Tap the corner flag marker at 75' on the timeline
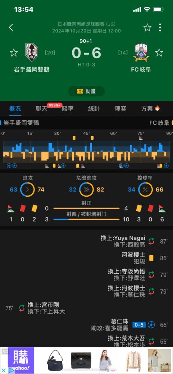This screenshot has height=374, width=173. point(141,138)
